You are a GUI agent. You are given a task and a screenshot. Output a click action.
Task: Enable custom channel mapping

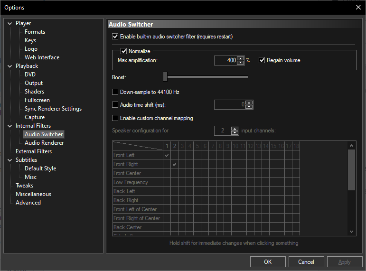pyautogui.click(x=115, y=118)
